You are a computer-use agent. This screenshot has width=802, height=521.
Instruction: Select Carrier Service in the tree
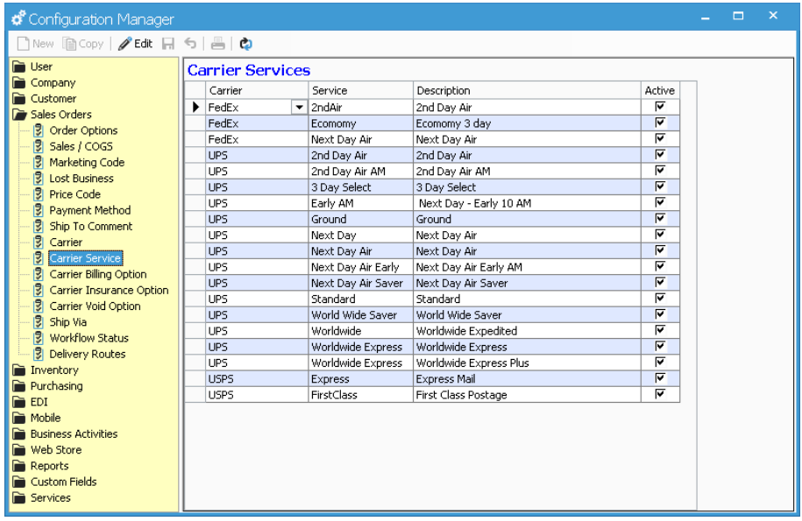tap(85, 258)
